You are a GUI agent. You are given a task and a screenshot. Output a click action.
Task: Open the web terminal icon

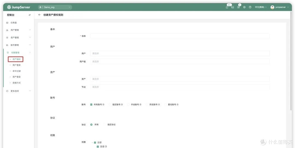pyautogui.click(x=232, y=7)
